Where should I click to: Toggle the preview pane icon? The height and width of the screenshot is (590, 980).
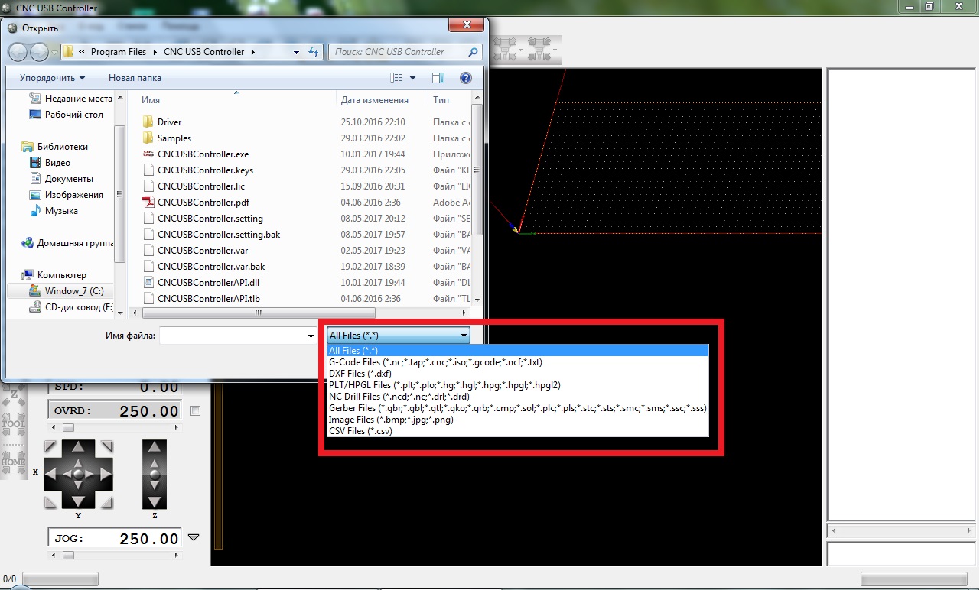pyautogui.click(x=438, y=78)
